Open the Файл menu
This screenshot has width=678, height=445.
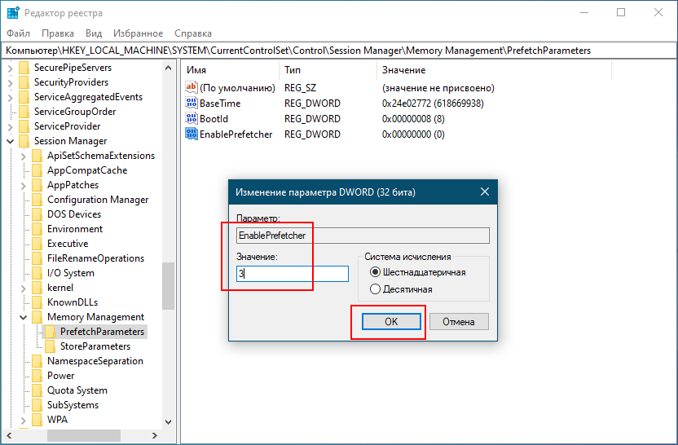[x=18, y=33]
